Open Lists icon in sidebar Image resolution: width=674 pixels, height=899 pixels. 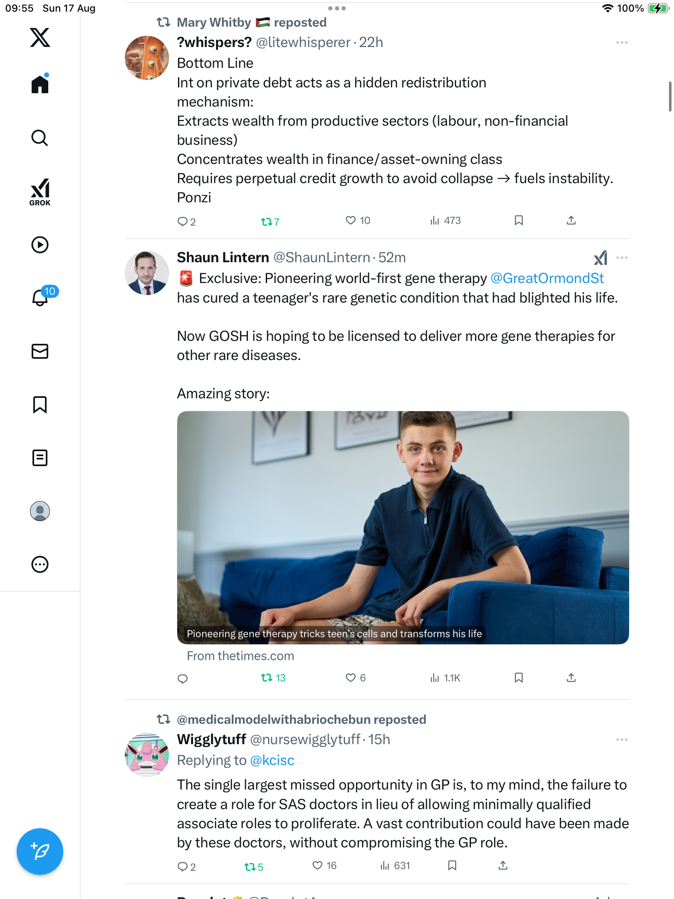40,458
